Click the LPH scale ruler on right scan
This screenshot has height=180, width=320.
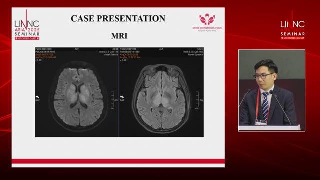[x=199, y=100]
